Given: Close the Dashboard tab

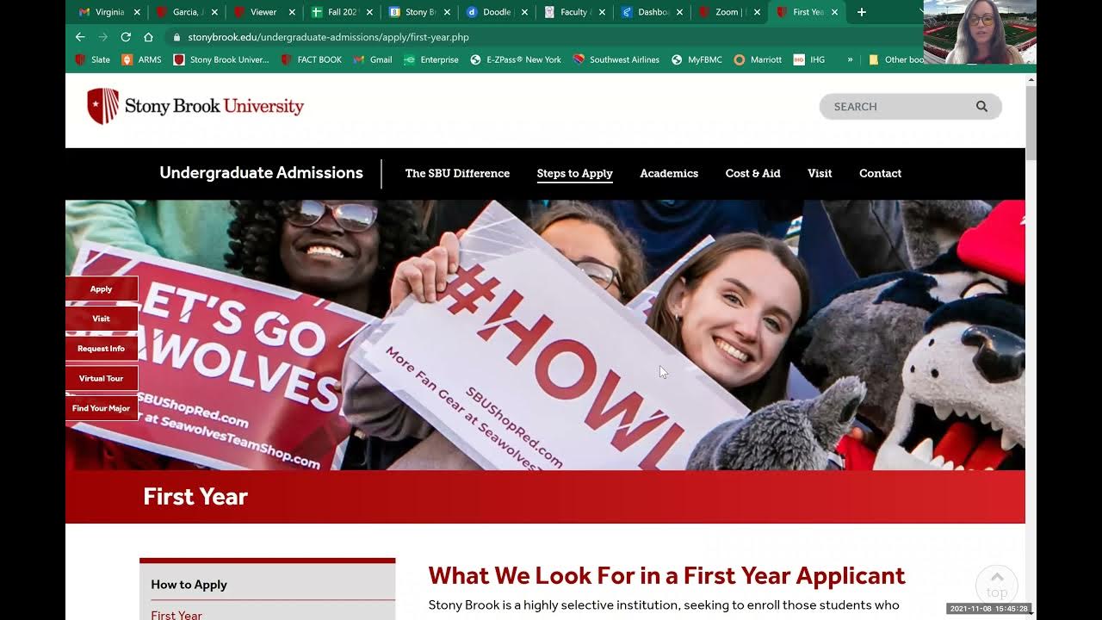Looking at the screenshot, I should click(x=679, y=12).
